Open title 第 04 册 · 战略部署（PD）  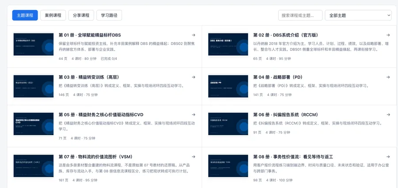pyautogui.click(x=278, y=77)
